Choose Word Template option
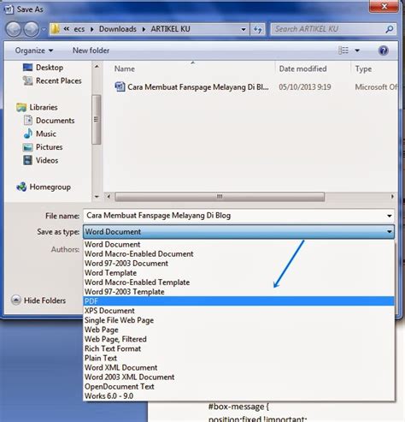 tap(238, 273)
